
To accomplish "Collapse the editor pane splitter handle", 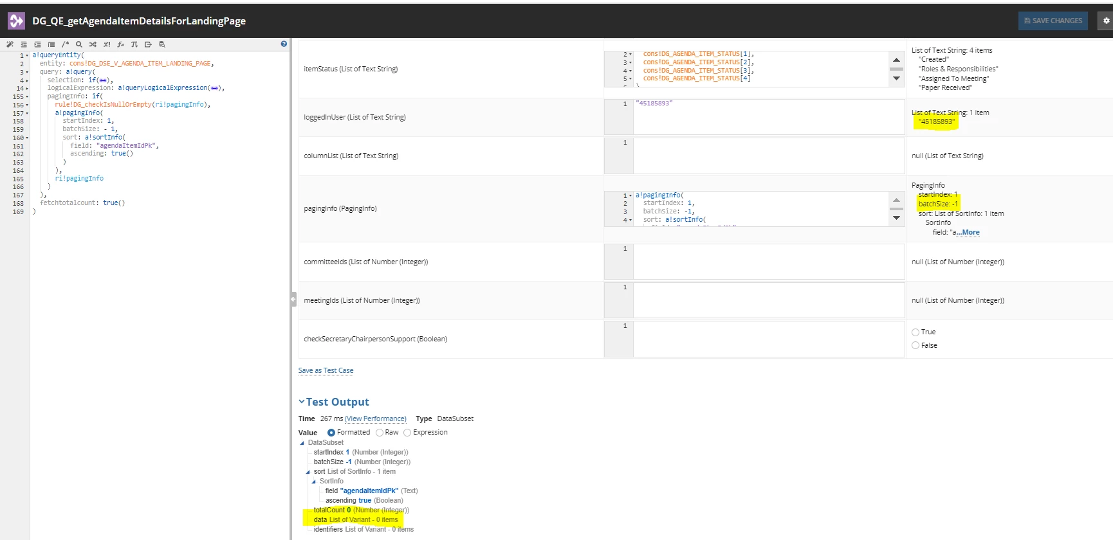I will 293,299.
